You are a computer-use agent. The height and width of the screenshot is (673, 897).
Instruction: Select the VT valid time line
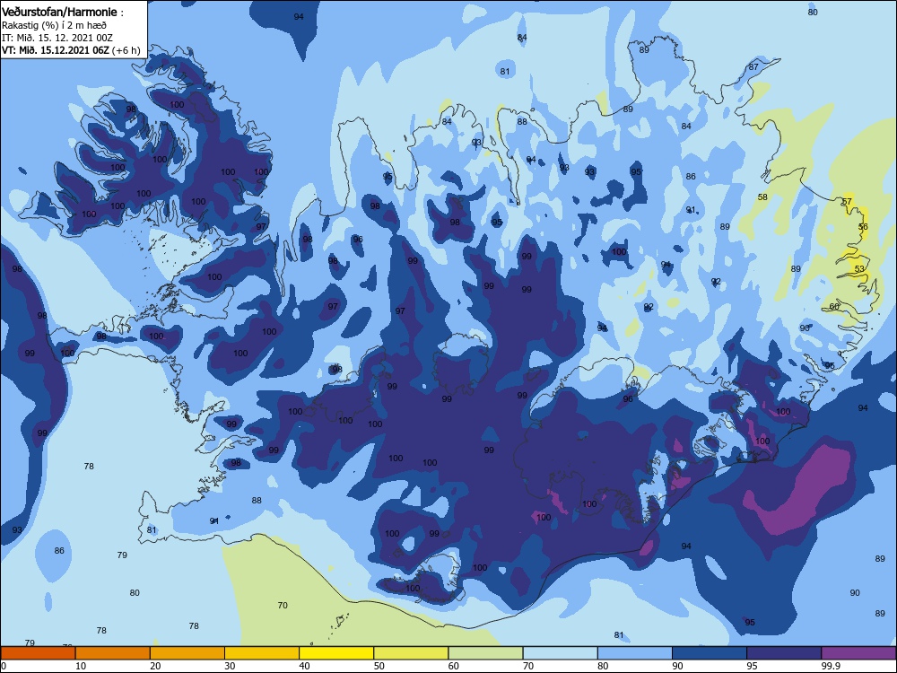point(70,50)
